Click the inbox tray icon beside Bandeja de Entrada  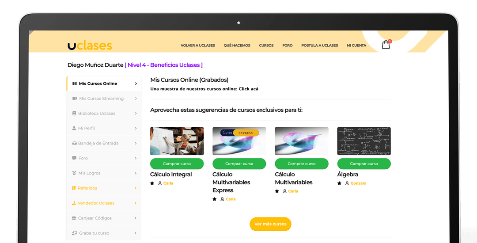[74, 143]
